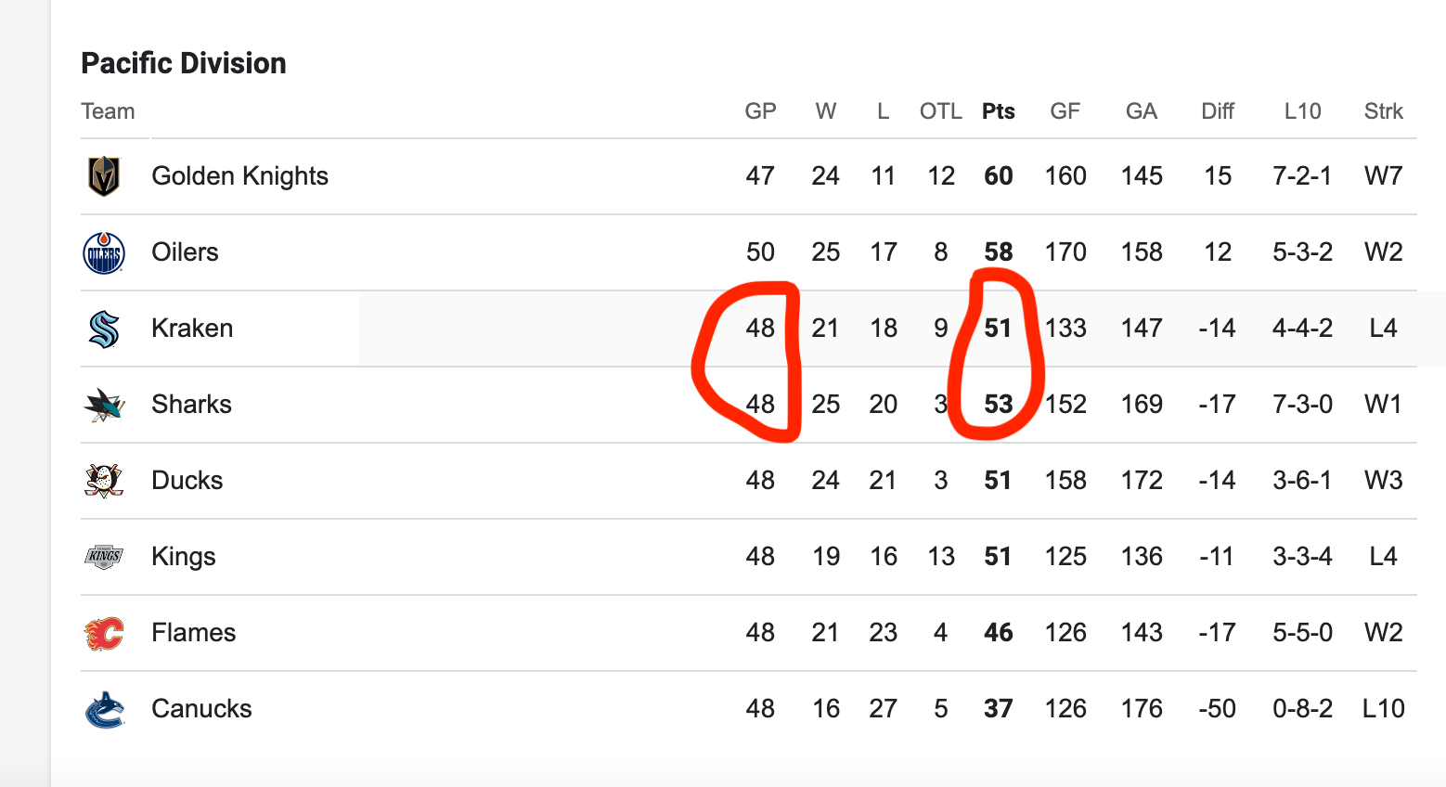Click the Kings team logo
This screenshot has height=787, width=1446.
coord(104,557)
